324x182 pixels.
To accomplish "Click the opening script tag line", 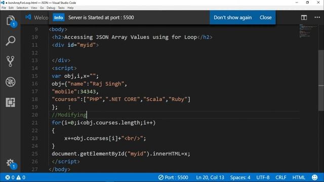I will point(64,68).
